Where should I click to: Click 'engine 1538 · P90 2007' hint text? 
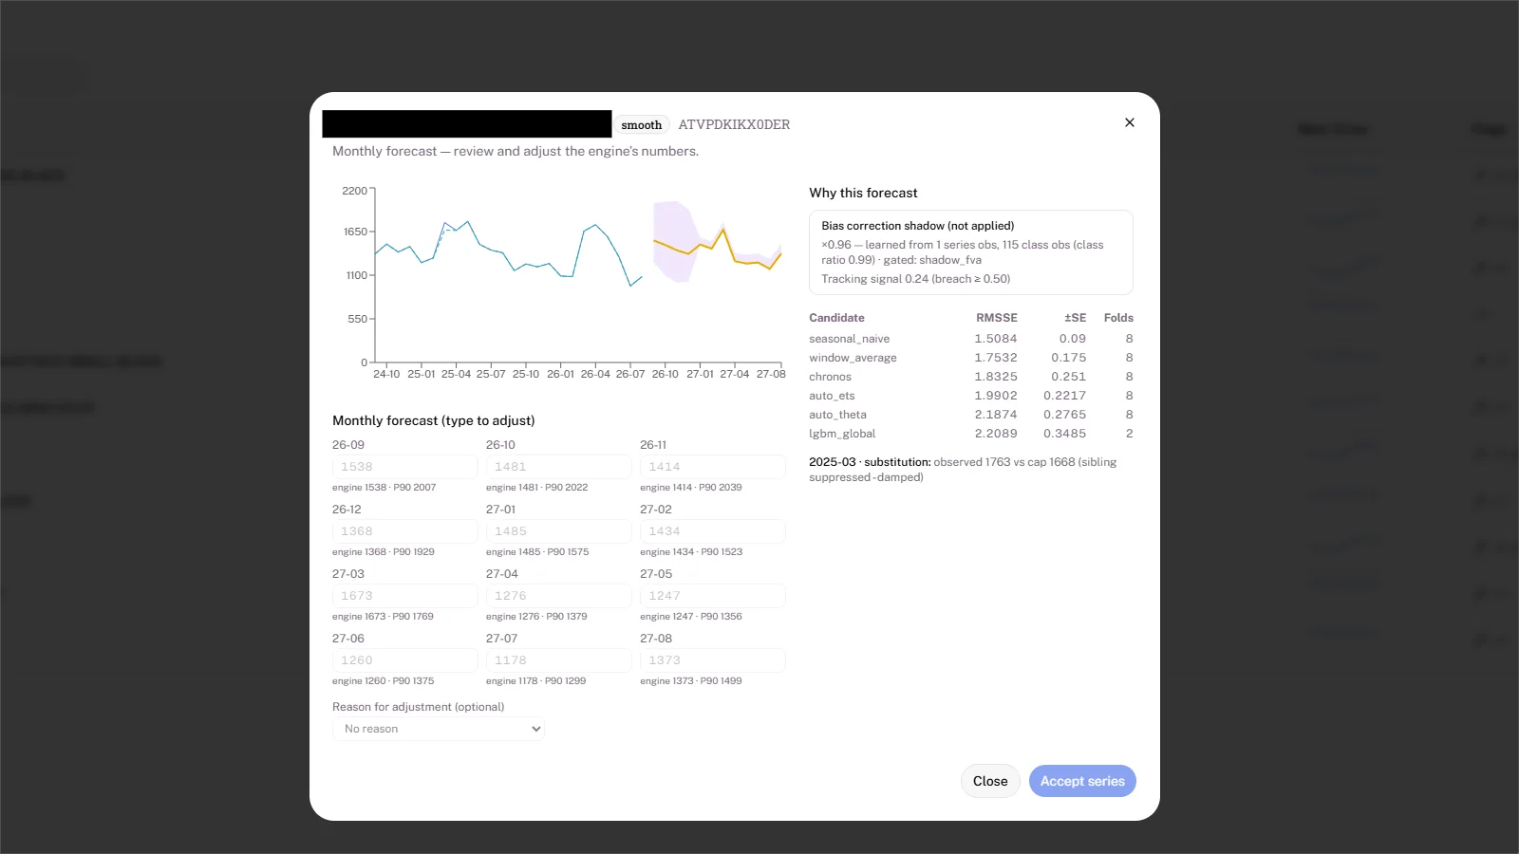(384, 488)
